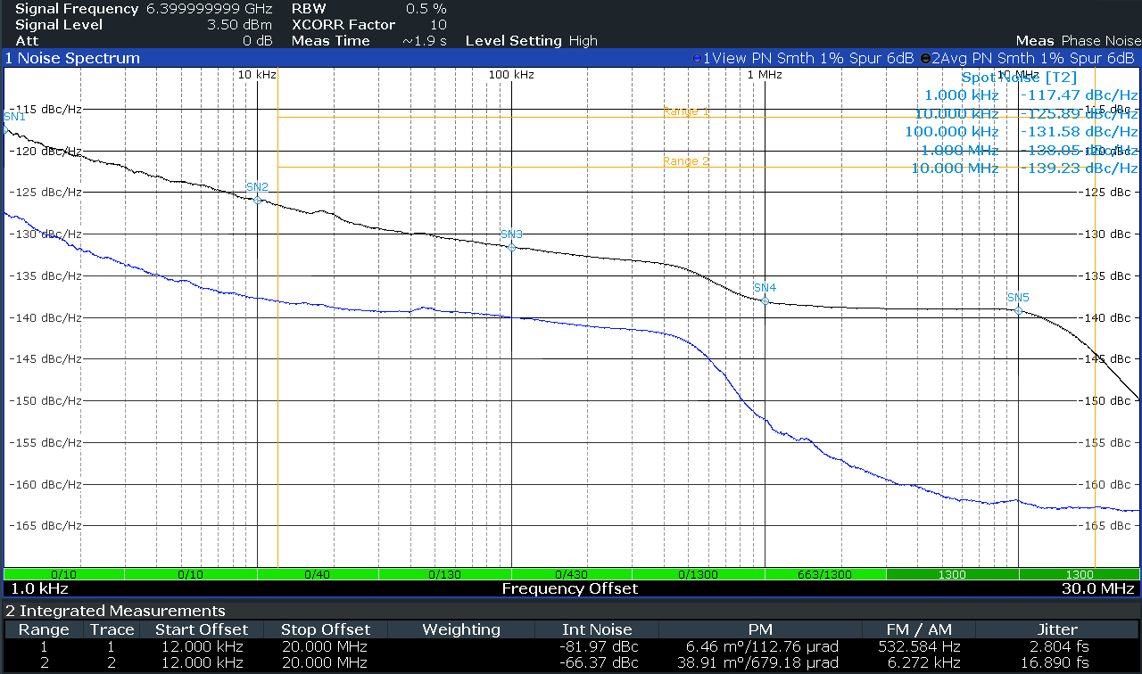Click the SN2 marker at 10 kHz
The width and height of the screenshot is (1142, 674).
pos(258,200)
